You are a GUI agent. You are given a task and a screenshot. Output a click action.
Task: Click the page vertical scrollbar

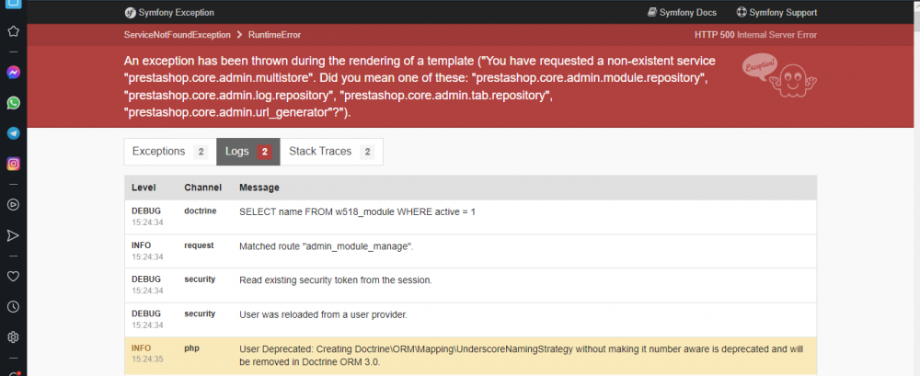(x=917, y=188)
